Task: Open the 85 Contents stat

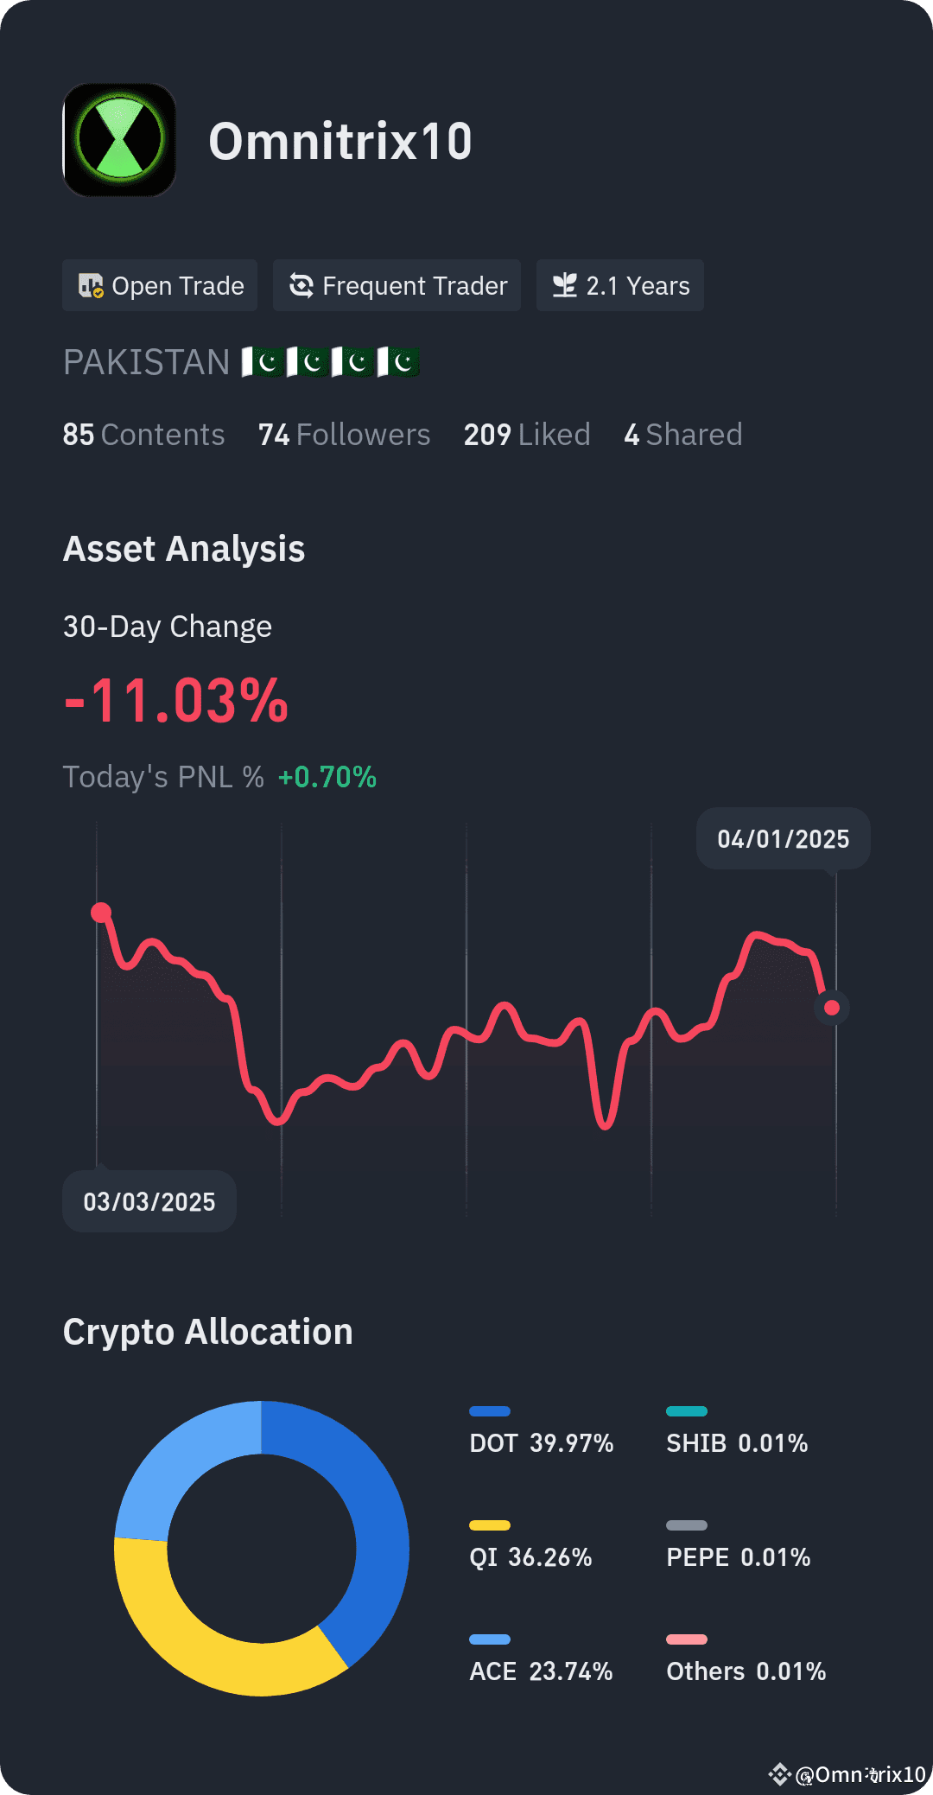Action: [143, 435]
